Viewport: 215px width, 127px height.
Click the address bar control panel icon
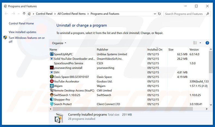(x=29, y=14)
